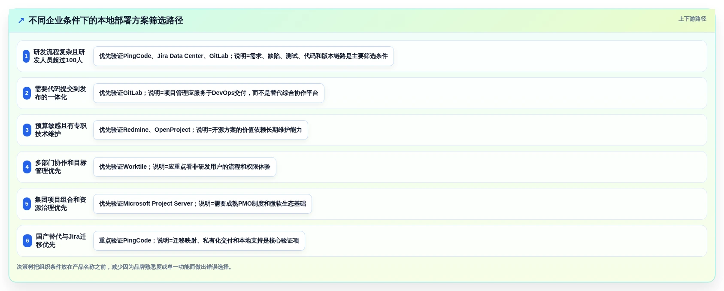Click recommendation box 优先验证Worktile
This screenshot has width=724, height=291.
tap(185, 167)
